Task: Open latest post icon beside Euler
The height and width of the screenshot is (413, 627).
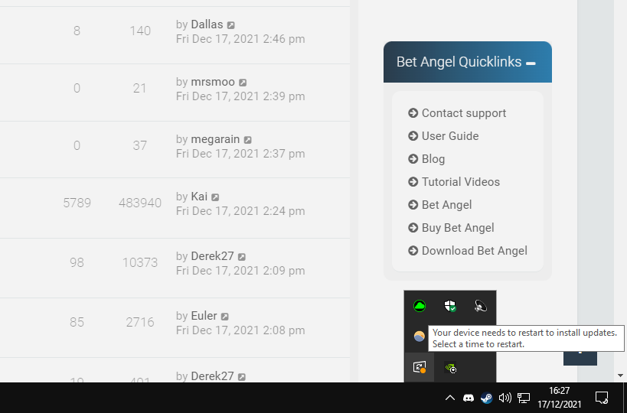Action: click(225, 317)
